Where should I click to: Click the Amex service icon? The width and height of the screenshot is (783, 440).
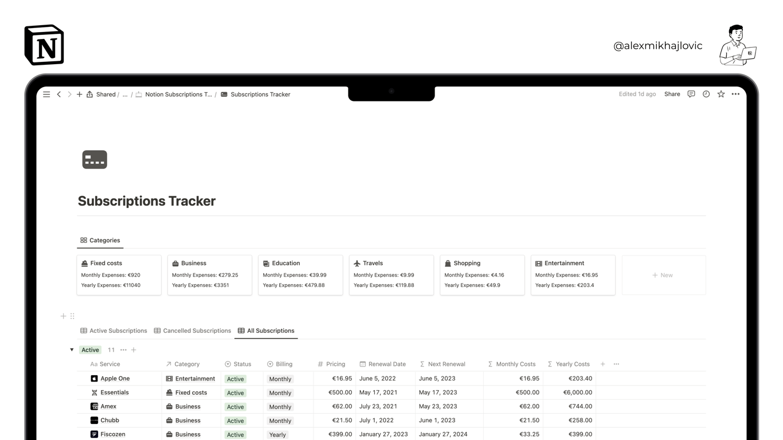point(94,406)
